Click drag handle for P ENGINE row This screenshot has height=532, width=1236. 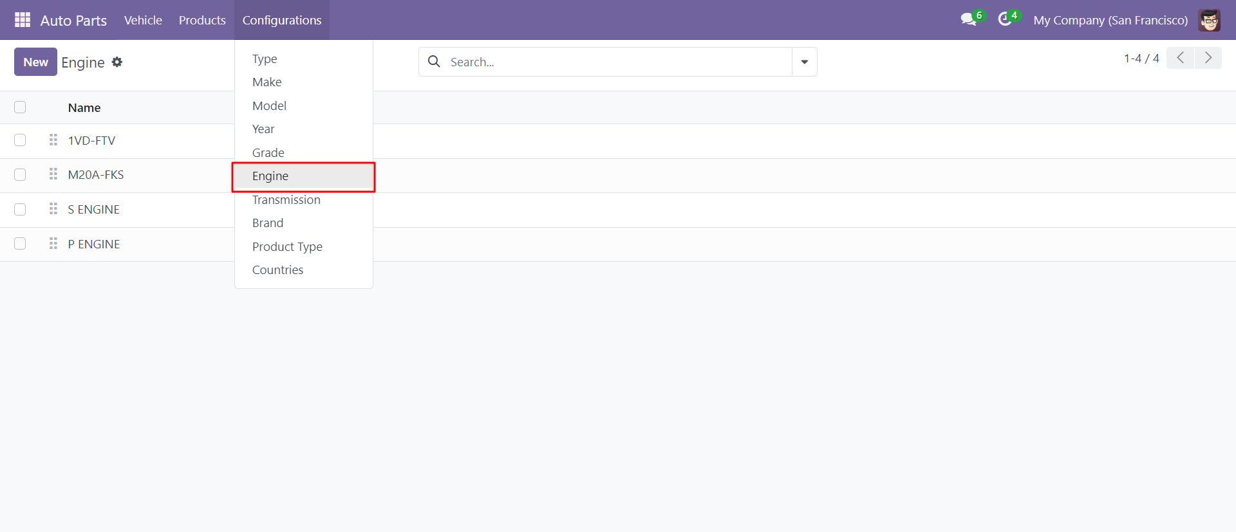[x=53, y=244]
